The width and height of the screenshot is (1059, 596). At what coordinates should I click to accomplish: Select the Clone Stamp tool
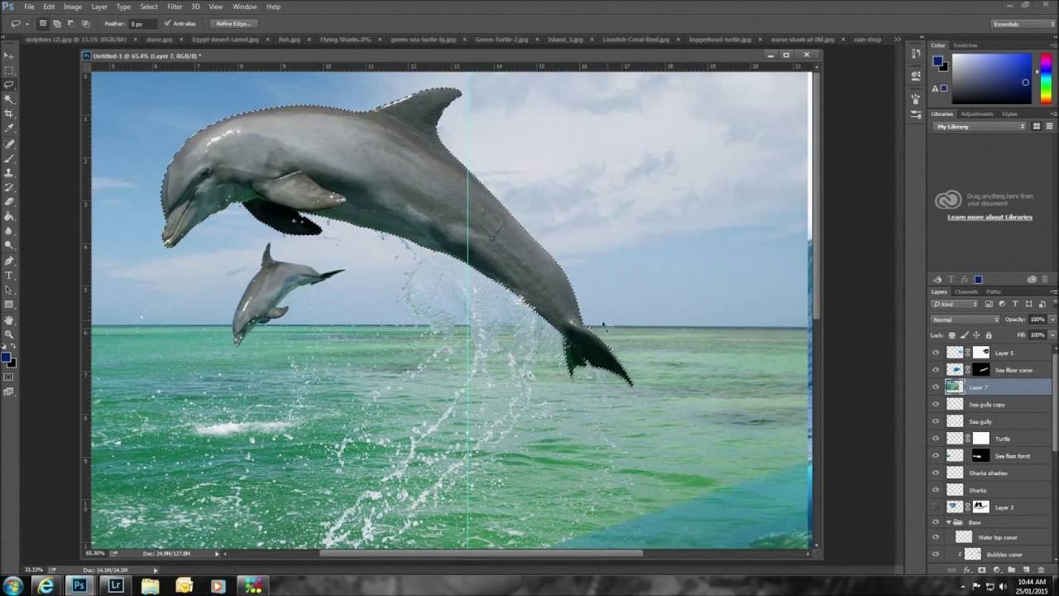[x=9, y=173]
